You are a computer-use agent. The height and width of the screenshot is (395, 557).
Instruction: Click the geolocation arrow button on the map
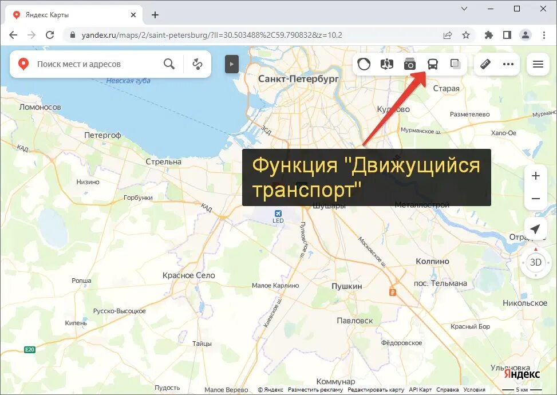(x=535, y=228)
